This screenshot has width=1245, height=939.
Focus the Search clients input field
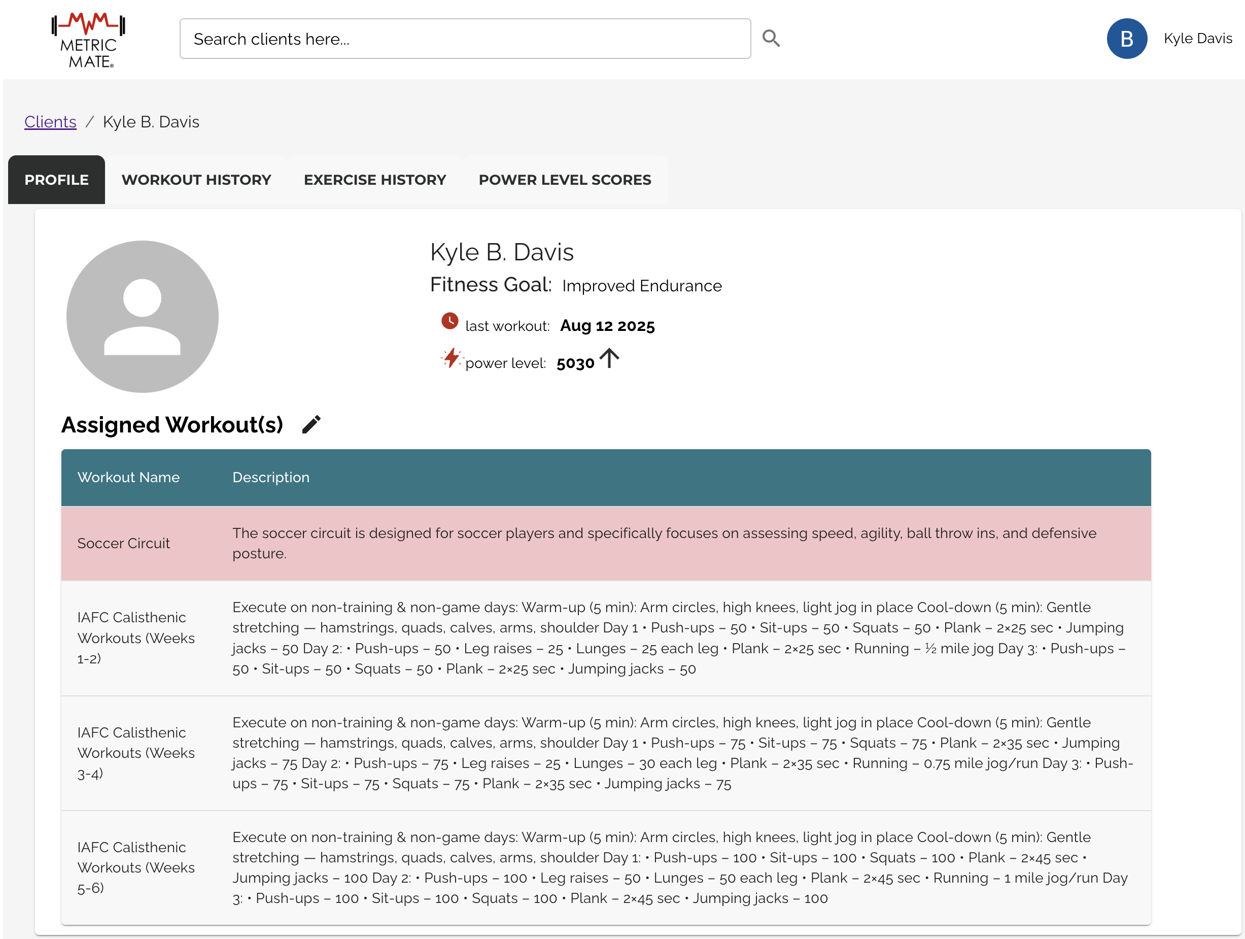[x=465, y=39]
